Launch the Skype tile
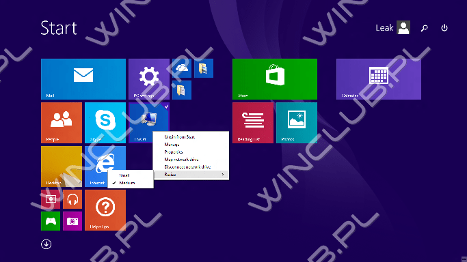 coord(105,123)
